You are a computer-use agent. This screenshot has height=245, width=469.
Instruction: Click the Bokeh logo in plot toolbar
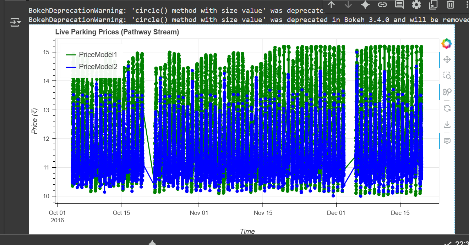(447, 44)
